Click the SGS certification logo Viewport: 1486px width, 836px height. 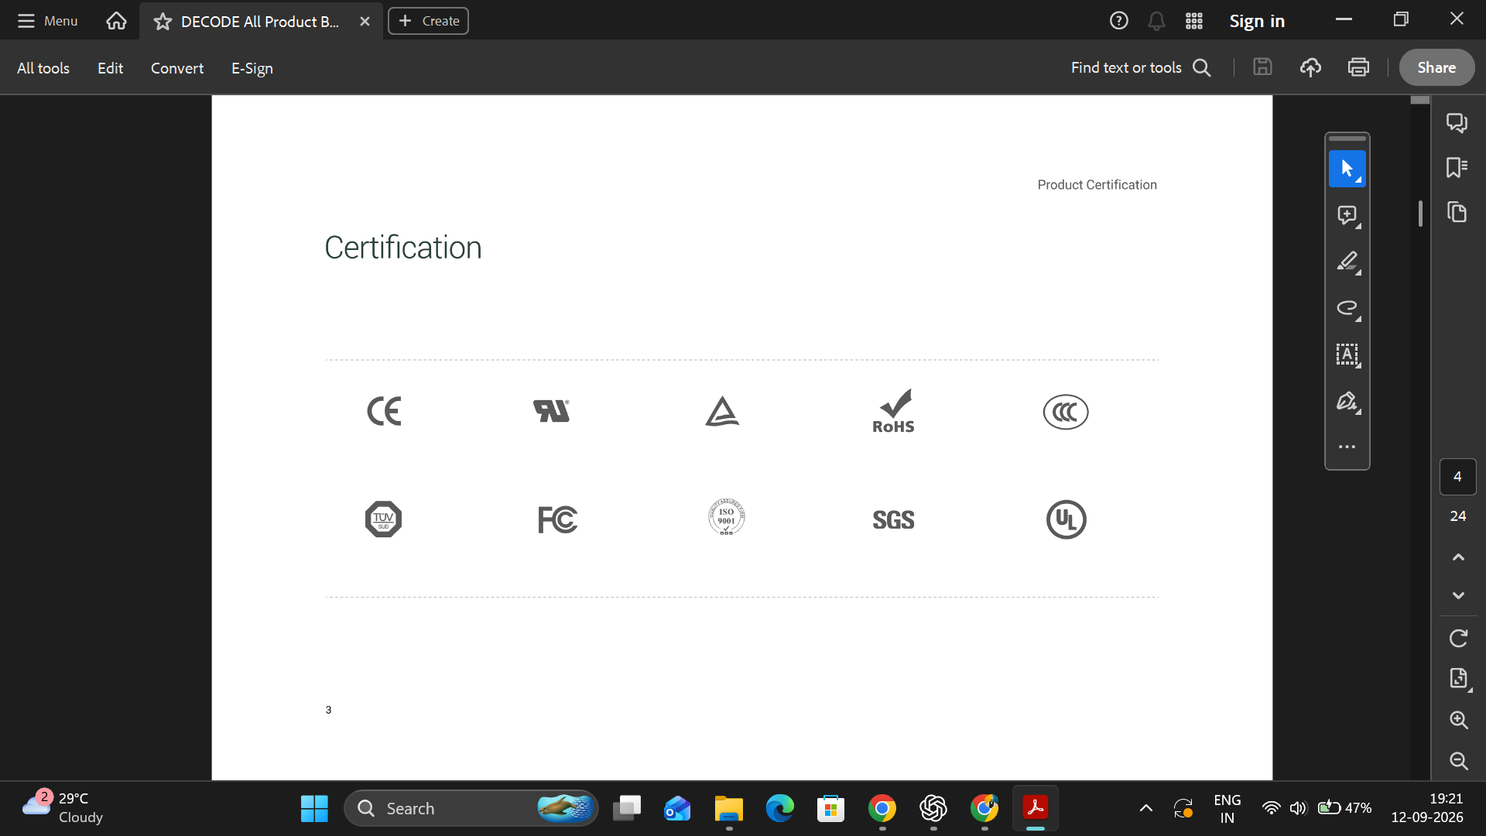coord(893,520)
